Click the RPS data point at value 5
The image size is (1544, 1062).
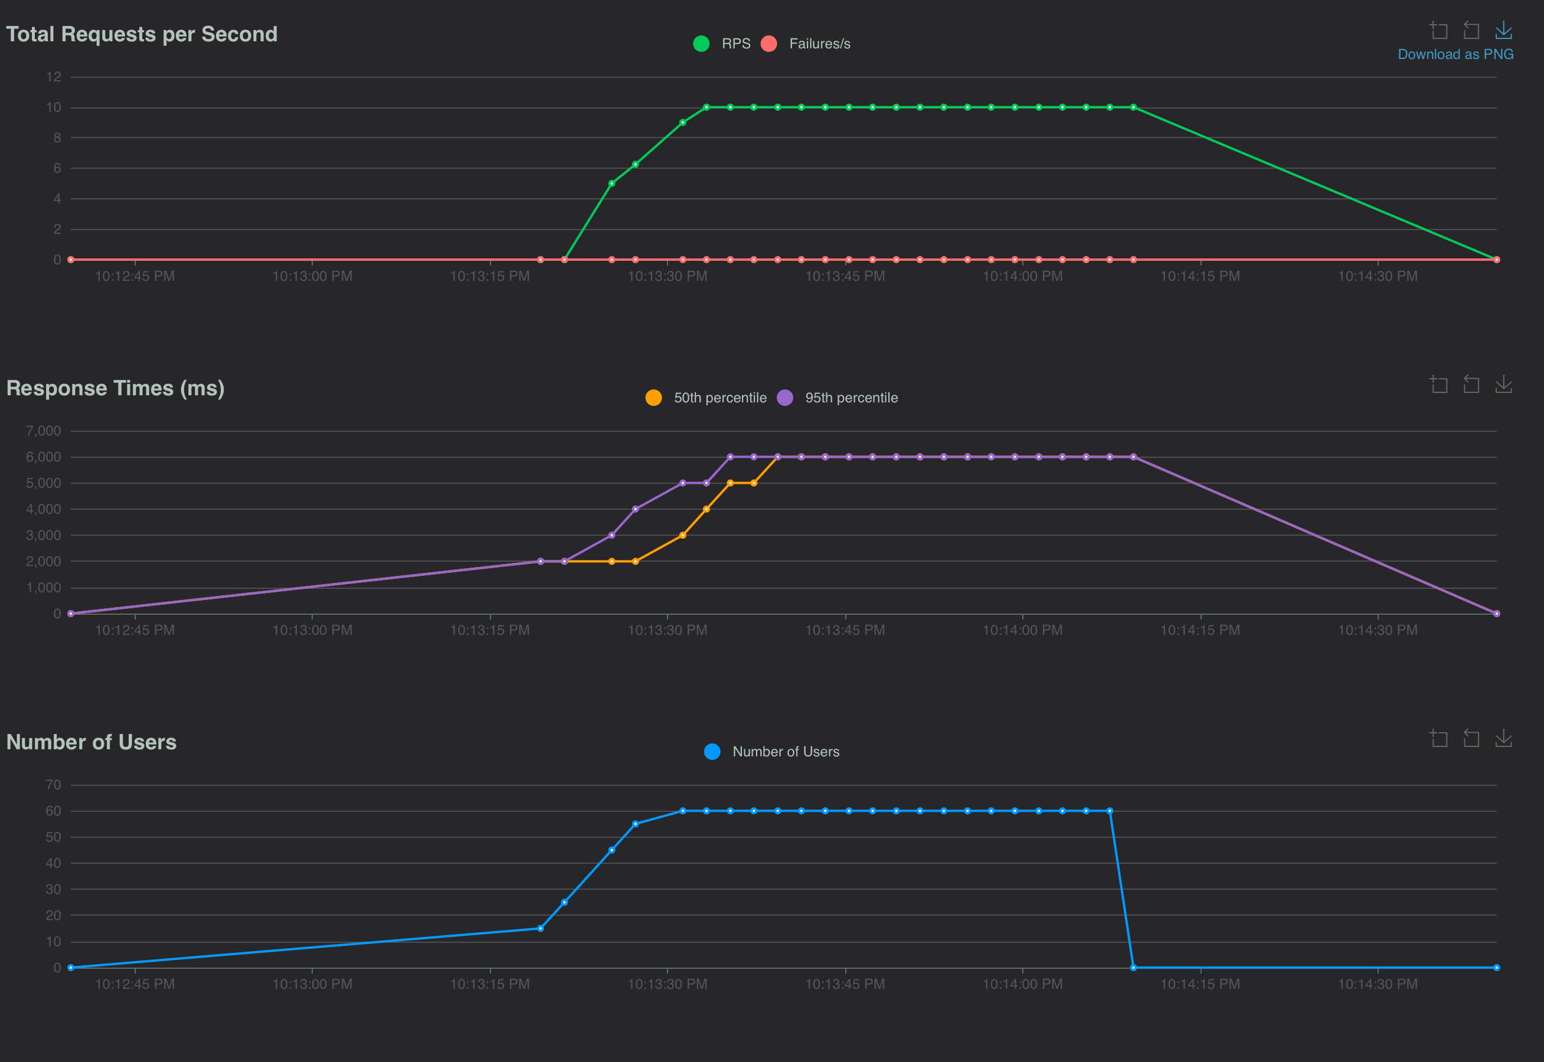tap(611, 183)
